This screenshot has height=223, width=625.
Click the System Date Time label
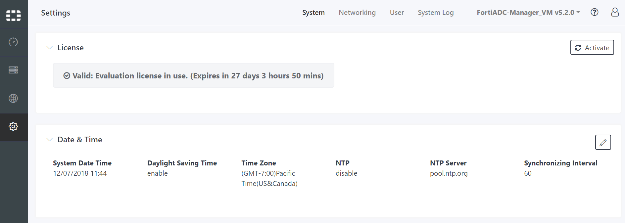pos(82,163)
